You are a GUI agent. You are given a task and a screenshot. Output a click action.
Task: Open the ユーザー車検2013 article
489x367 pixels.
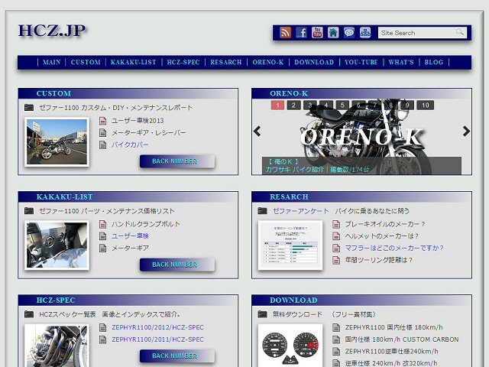138,121
